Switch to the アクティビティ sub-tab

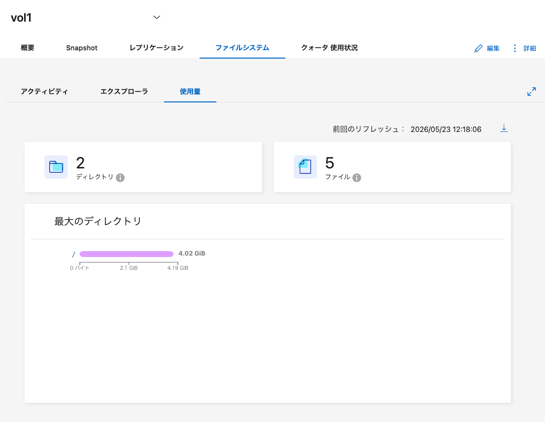click(44, 92)
